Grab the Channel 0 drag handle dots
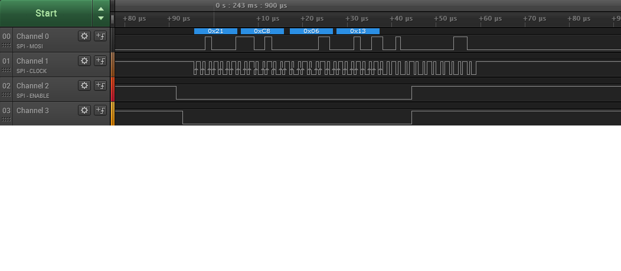The image size is (621, 271). [x=6, y=45]
